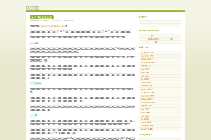211x140 pixels.
Task: Click the 'Filed under' post meta text
Action: tap(69, 20)
